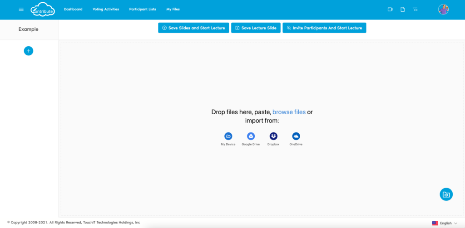This screenshot has height=228, width=465.
Task: Open the hamburger menu icon
Action: (x=21, y=9)
